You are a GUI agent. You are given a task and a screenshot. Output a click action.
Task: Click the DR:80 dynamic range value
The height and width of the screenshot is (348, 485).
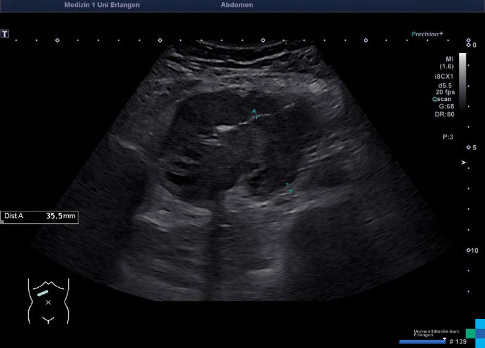tap(446, 114)
